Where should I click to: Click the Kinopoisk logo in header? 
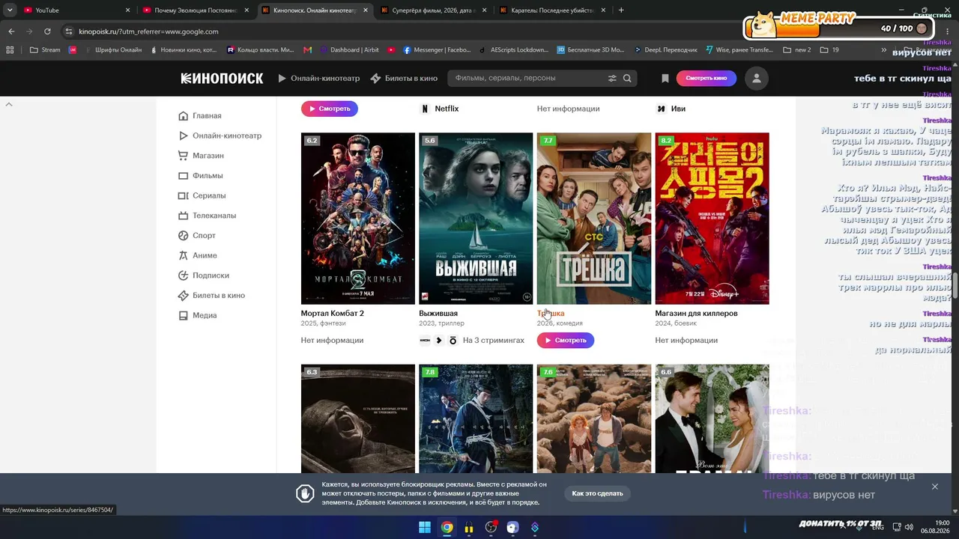222,78
